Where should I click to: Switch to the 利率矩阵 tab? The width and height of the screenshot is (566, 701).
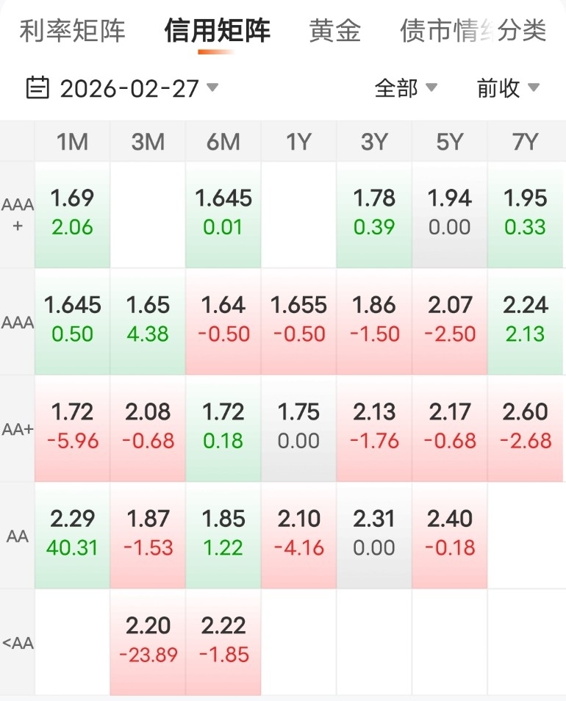[72, 31]
